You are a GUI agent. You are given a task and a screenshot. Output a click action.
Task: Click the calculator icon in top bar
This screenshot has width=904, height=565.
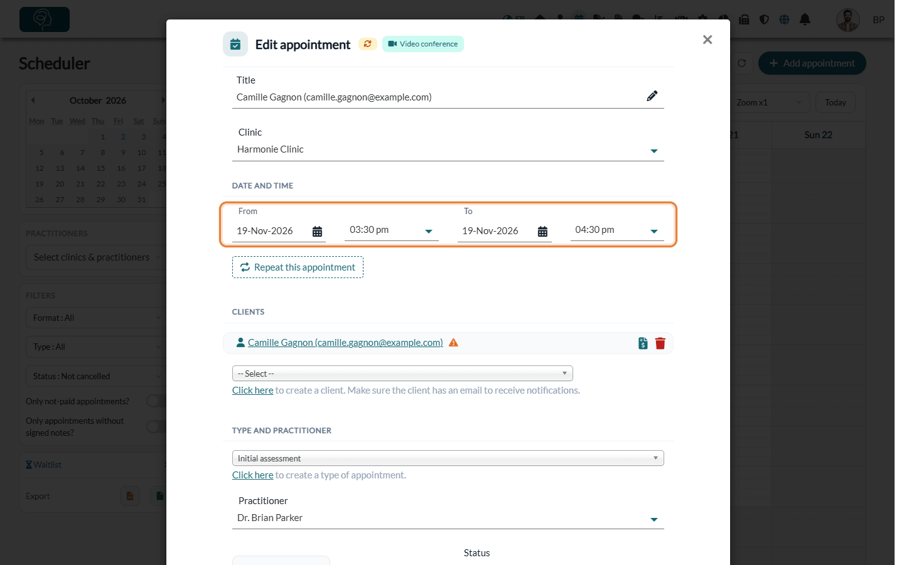(745, 19)
